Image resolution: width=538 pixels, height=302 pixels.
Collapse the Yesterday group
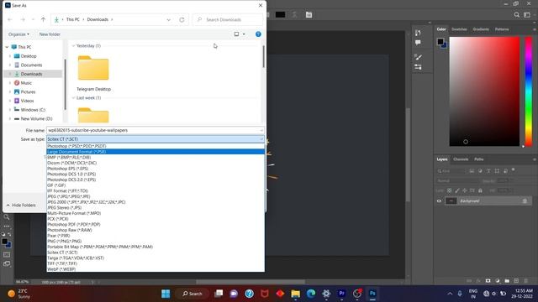(73, 46)
